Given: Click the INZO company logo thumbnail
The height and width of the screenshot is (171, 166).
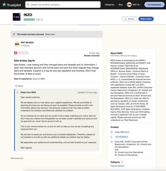Looking at the screenshot, I should pos(17,17).
